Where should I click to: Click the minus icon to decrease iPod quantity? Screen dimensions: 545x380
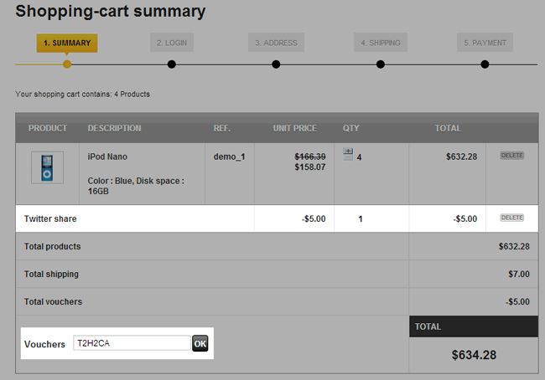click(348, 158)
